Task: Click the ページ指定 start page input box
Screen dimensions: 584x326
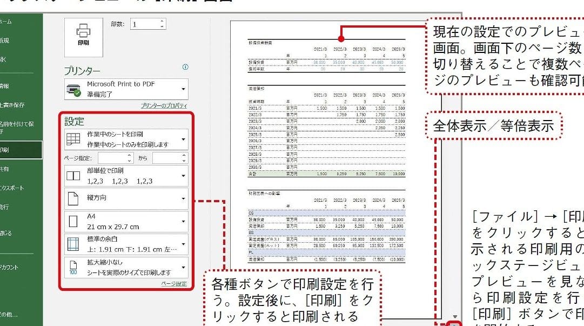Action: (112, 158)
